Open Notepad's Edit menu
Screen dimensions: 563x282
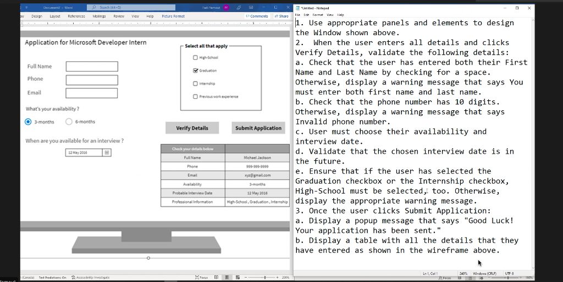click(x=306, y=15)
